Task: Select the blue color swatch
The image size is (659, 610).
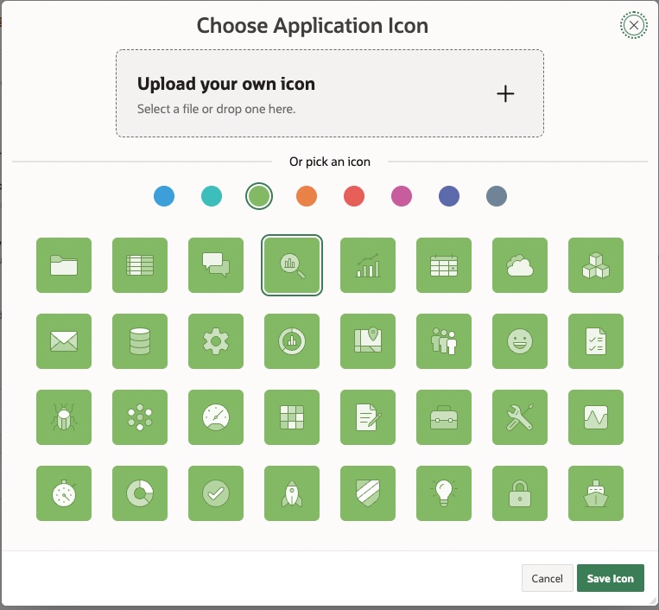Action: pyautogui.click(x=164, y=196)
